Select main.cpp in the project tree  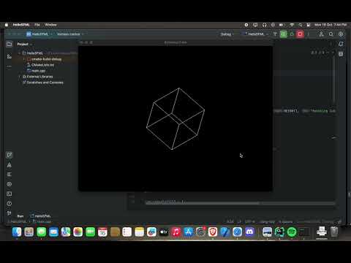(36, 71)
